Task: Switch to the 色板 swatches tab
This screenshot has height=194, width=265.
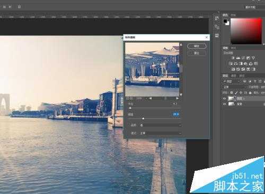Action: coord(233,15)
